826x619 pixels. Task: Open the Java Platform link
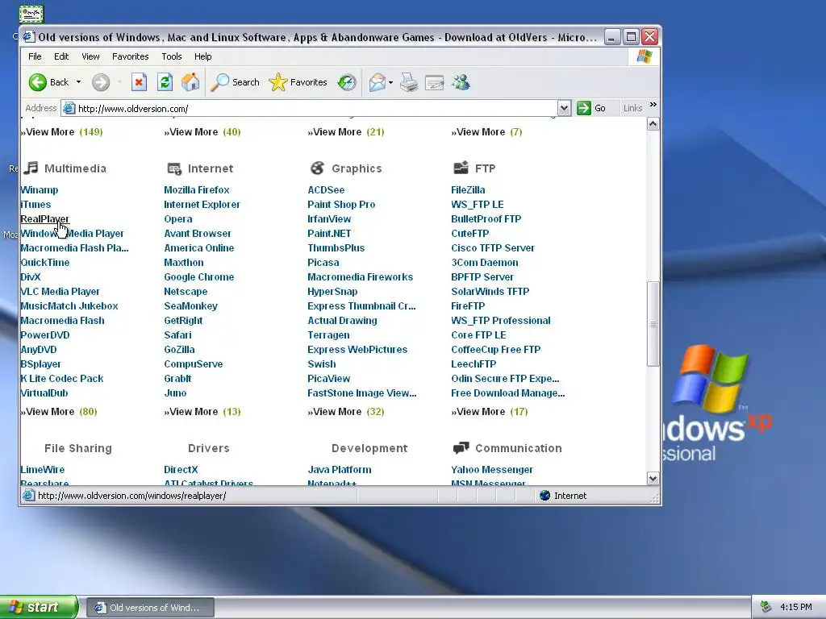340,470
